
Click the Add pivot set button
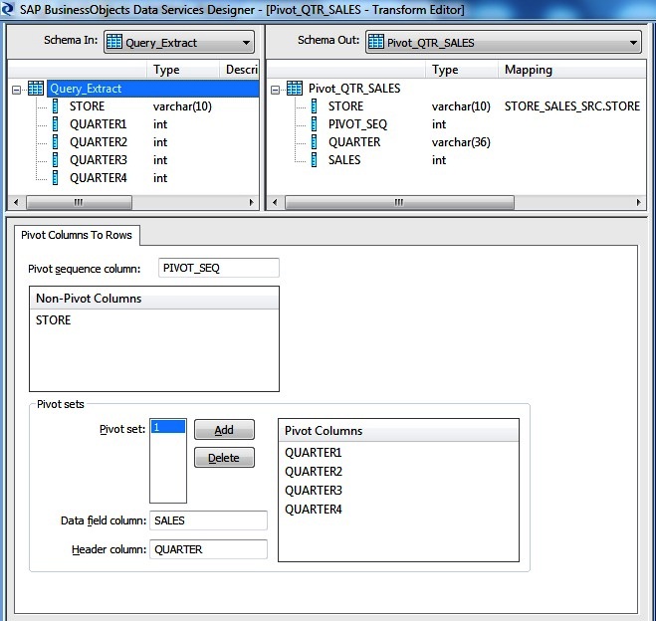point(224,430)
